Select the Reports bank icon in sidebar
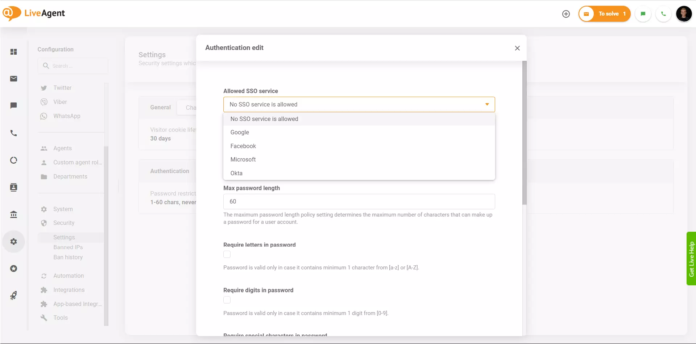Screen dimensions: 696x344 tap(13, 214)
